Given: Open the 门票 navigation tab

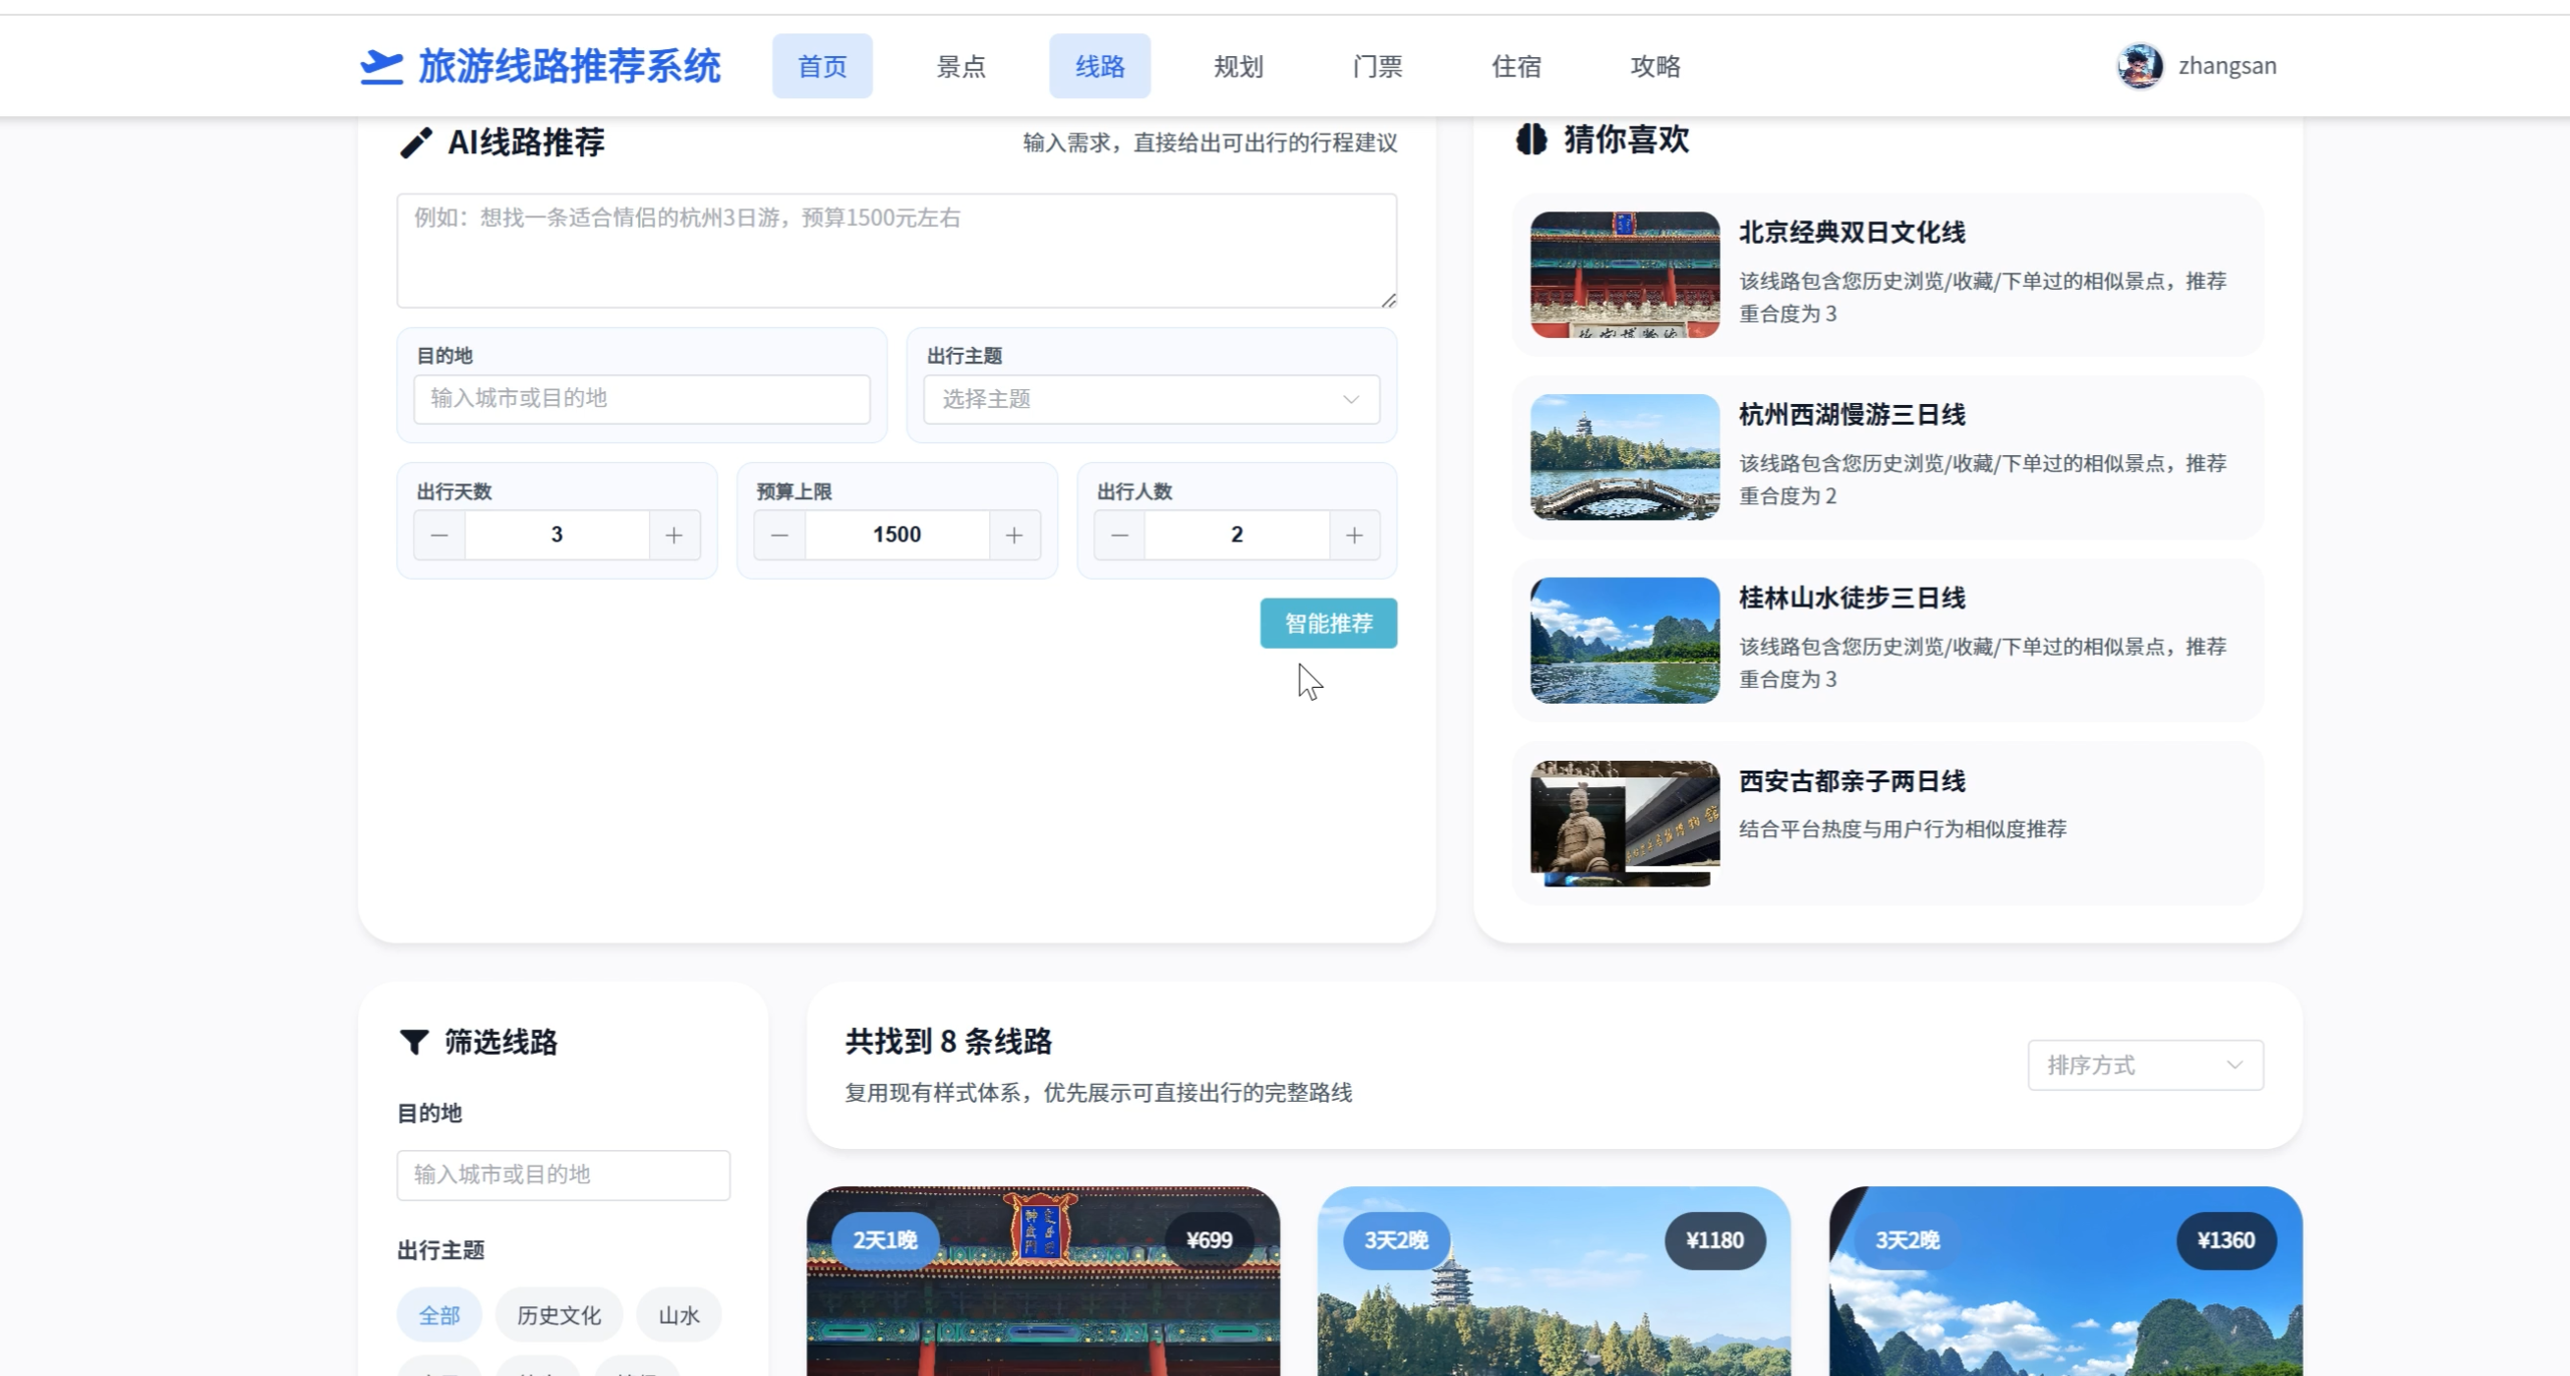Looking at the screenshot, I should (1376, 67).
